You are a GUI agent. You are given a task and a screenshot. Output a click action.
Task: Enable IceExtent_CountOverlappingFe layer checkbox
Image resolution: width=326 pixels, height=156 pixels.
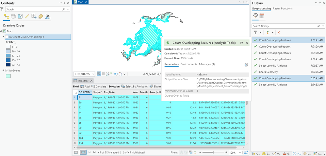(x=7, y=37)
